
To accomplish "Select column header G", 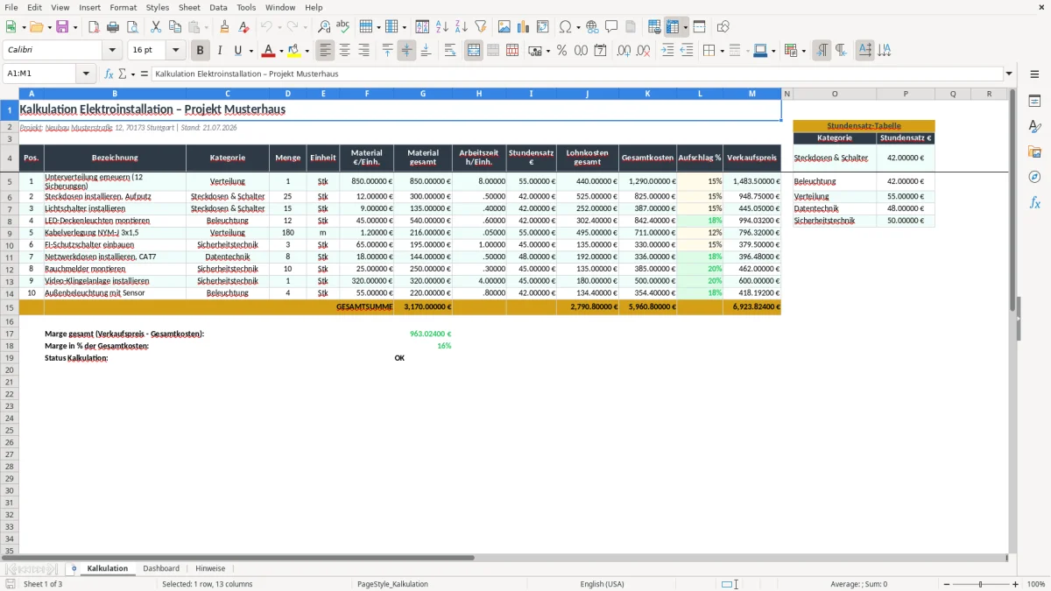I will [423, 94].
